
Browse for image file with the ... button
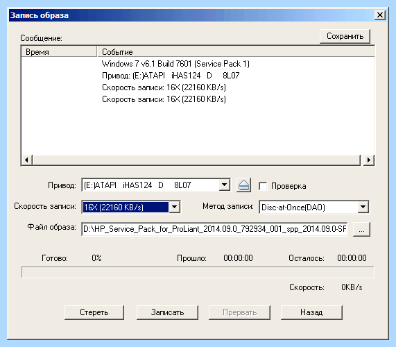coord(361,229)
